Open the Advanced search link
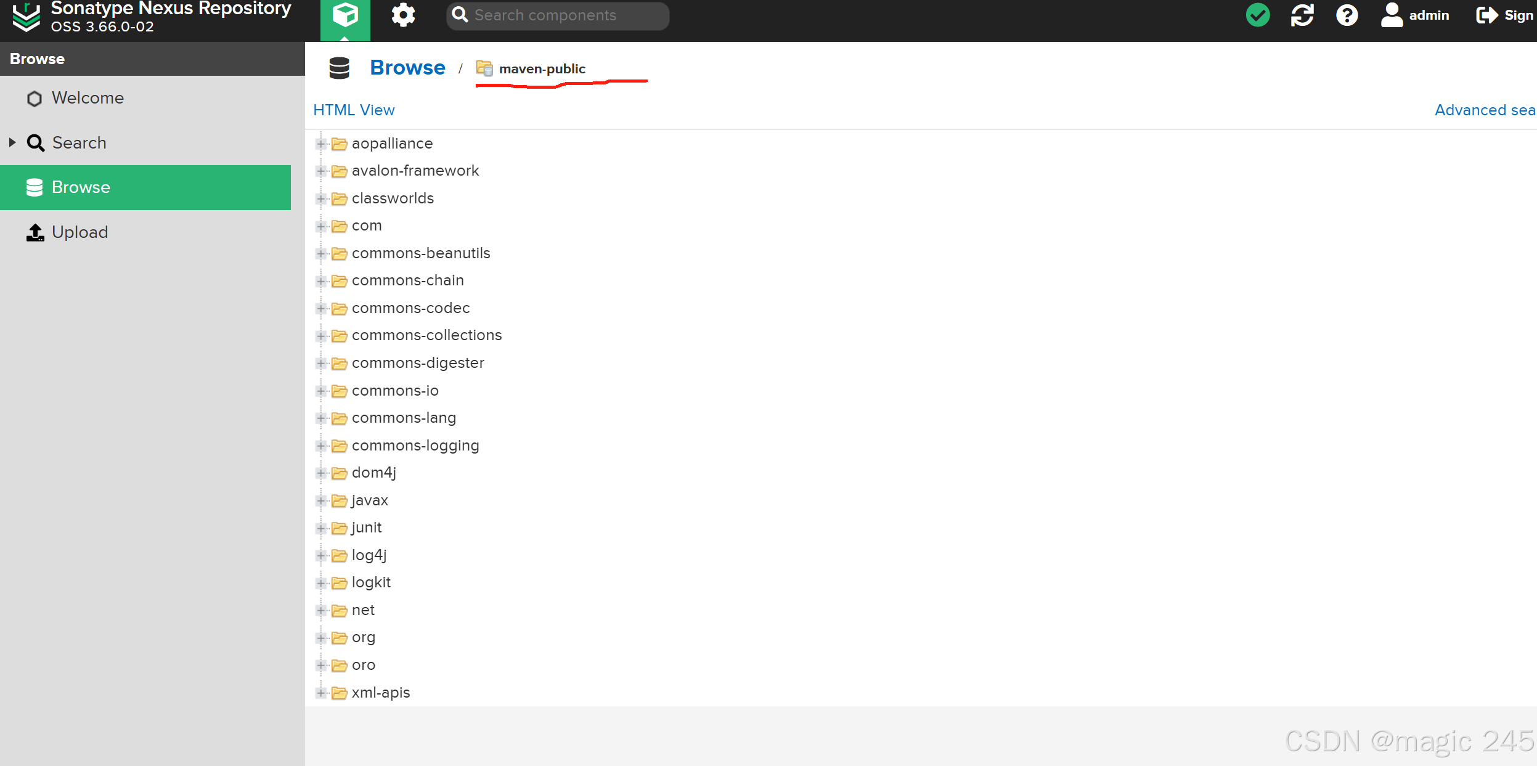 point(1484,110)
